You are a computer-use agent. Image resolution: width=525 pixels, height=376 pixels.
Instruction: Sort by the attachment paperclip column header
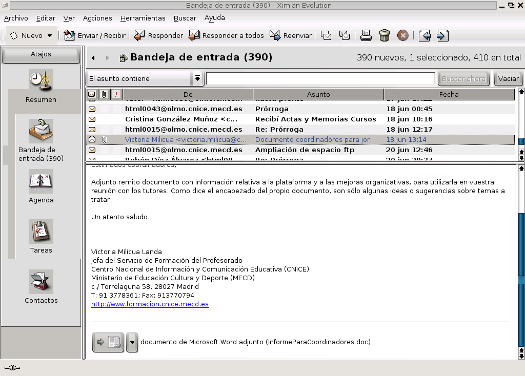(x=104, y=94)
